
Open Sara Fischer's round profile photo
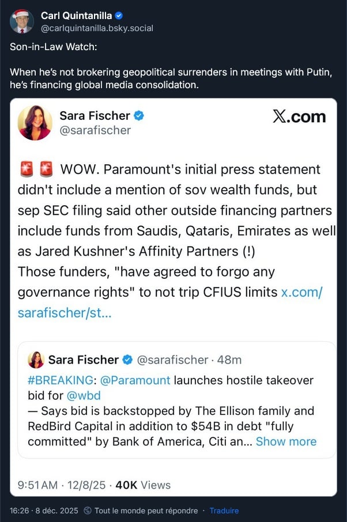[35, 123]
